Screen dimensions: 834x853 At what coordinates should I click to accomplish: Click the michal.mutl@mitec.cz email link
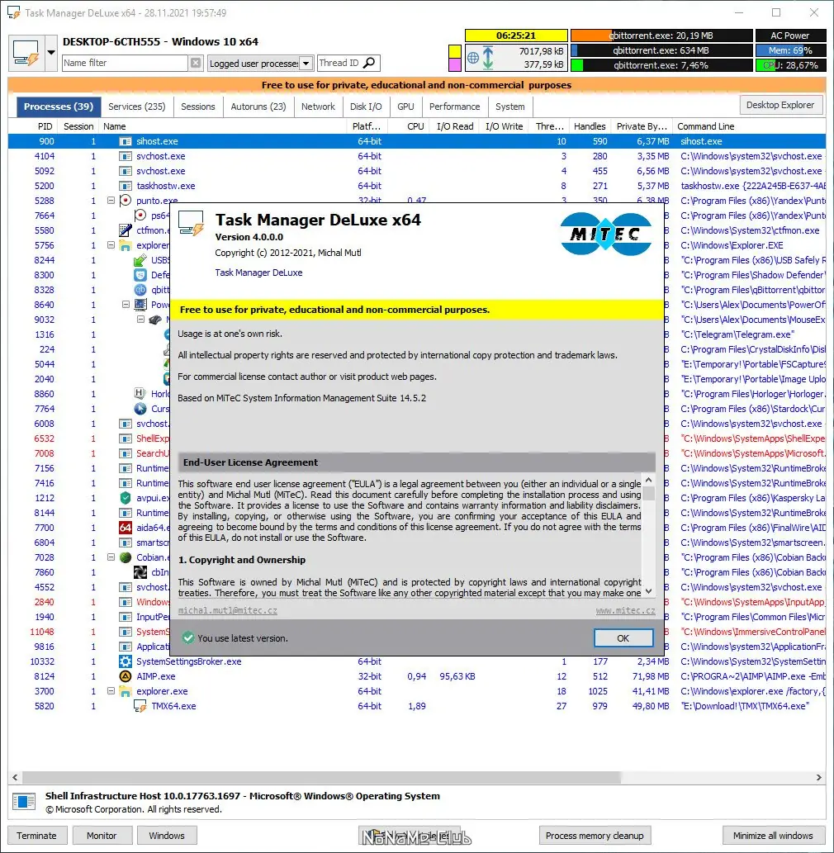pos(227,610)
